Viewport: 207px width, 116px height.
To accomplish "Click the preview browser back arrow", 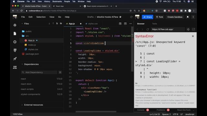I will click(x=137, y=29).
